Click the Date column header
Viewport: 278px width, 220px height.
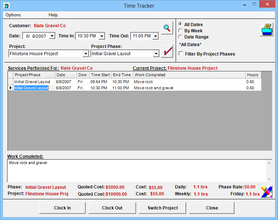(66, 75)
